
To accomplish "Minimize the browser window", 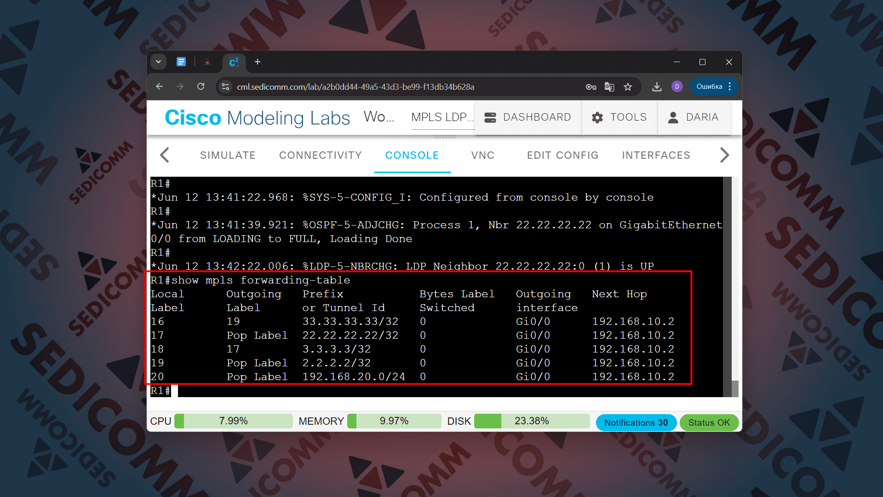I will 677,62.
